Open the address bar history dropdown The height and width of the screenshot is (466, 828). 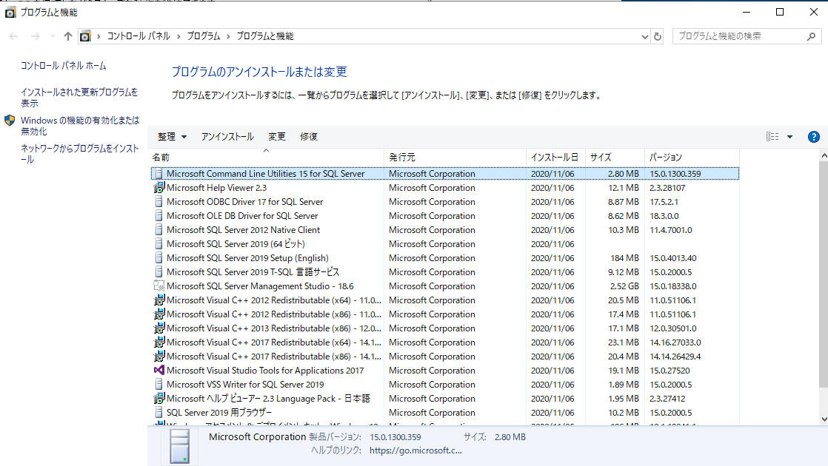click(644, 36)
